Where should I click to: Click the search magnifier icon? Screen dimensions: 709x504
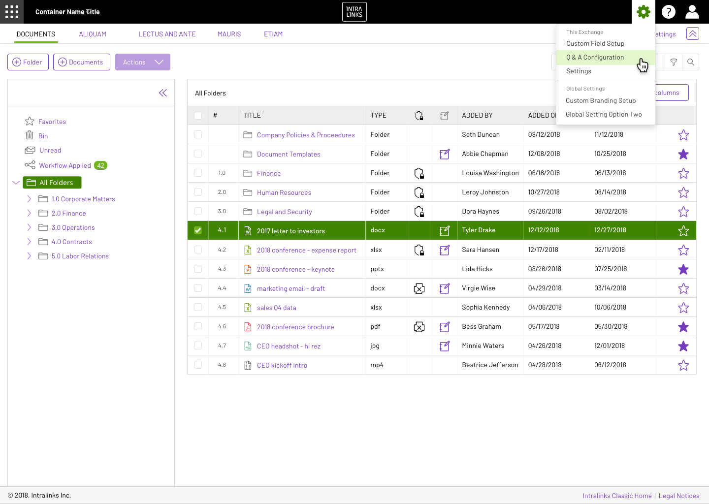coord(691,62)
